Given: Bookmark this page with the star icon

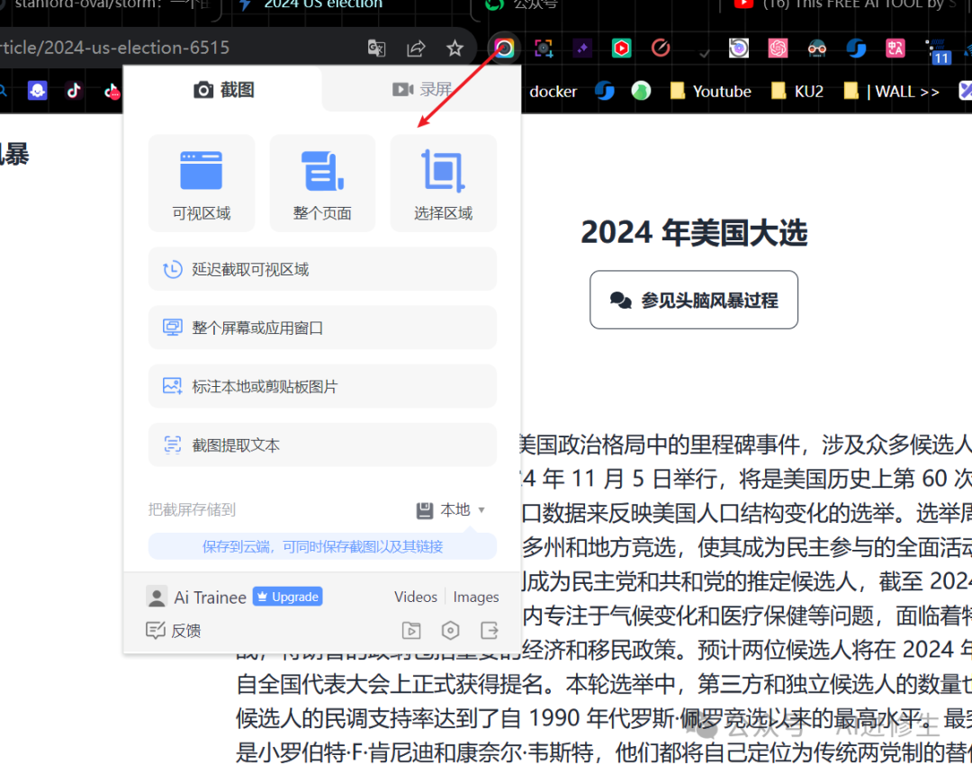Looking at the screenshot, I should tap(455, 48).
